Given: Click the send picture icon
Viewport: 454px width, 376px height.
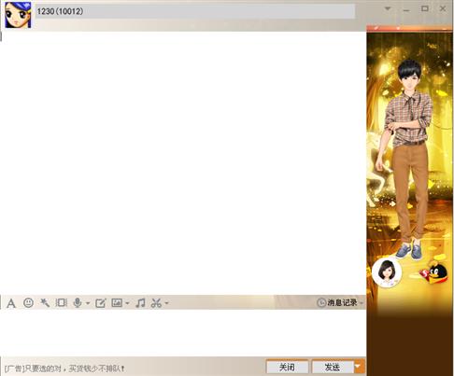Looking at the screenshot, I should [x=117, y=302].
